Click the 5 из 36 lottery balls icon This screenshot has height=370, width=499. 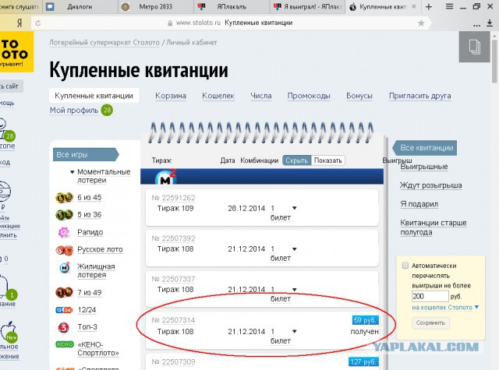tap(64, 214)
